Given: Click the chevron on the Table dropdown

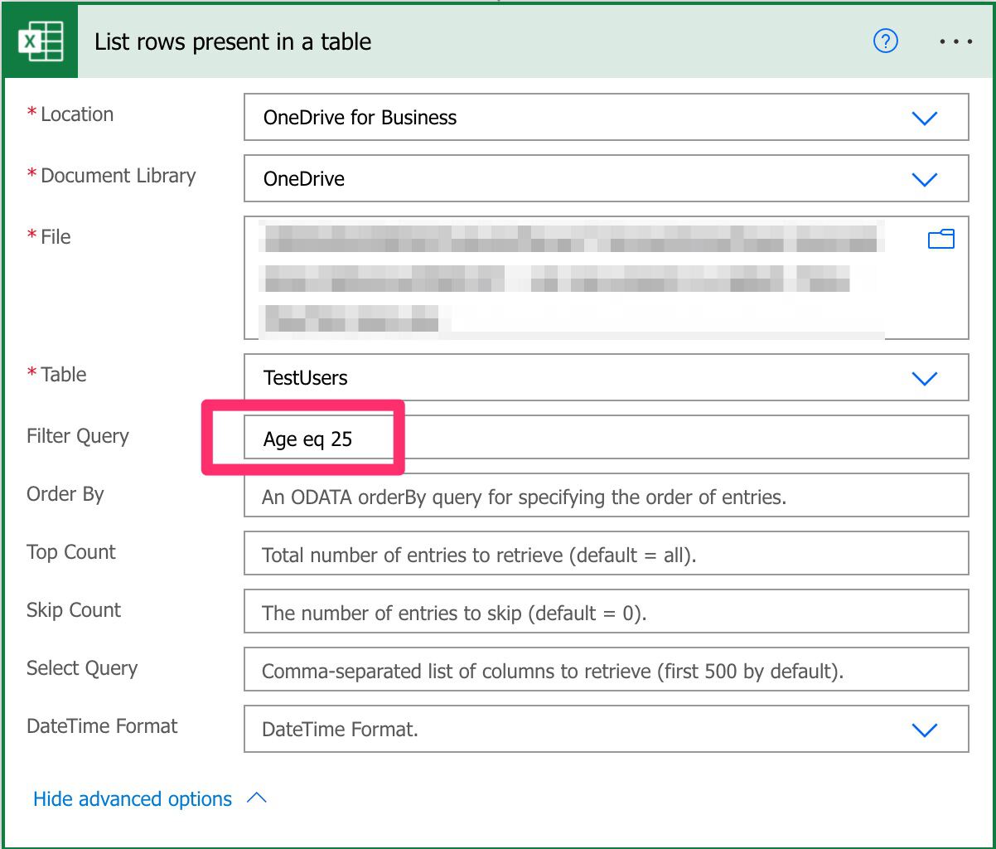Looking at the screenshot, I should point(926,378).
